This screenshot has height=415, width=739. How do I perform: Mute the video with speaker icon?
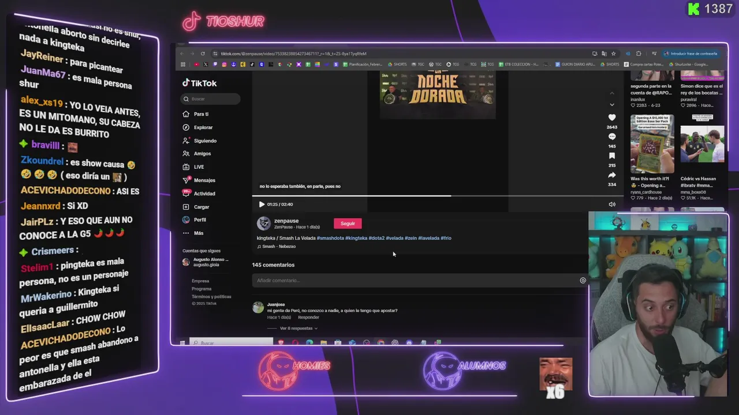pos(612,204)
